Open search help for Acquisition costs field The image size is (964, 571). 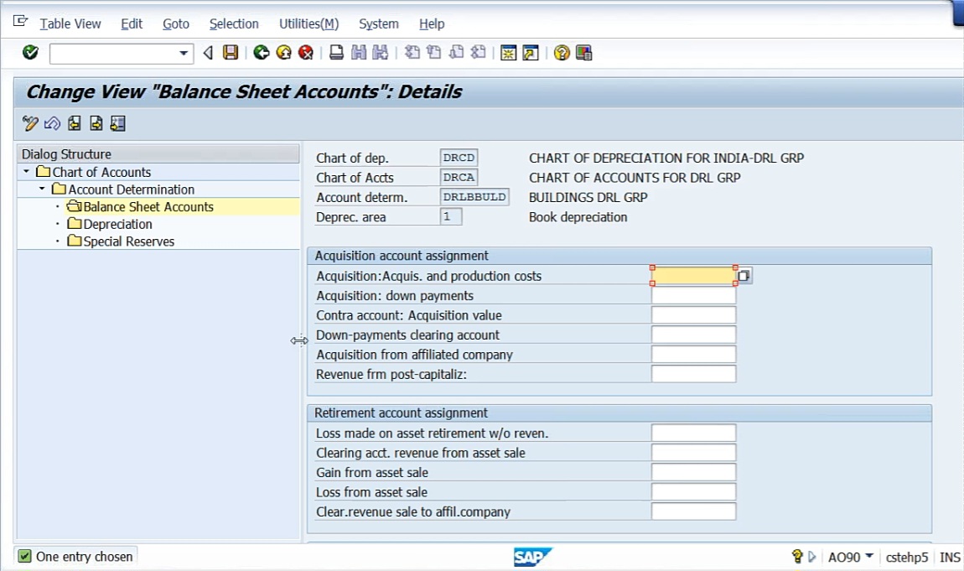click(744, 275)
